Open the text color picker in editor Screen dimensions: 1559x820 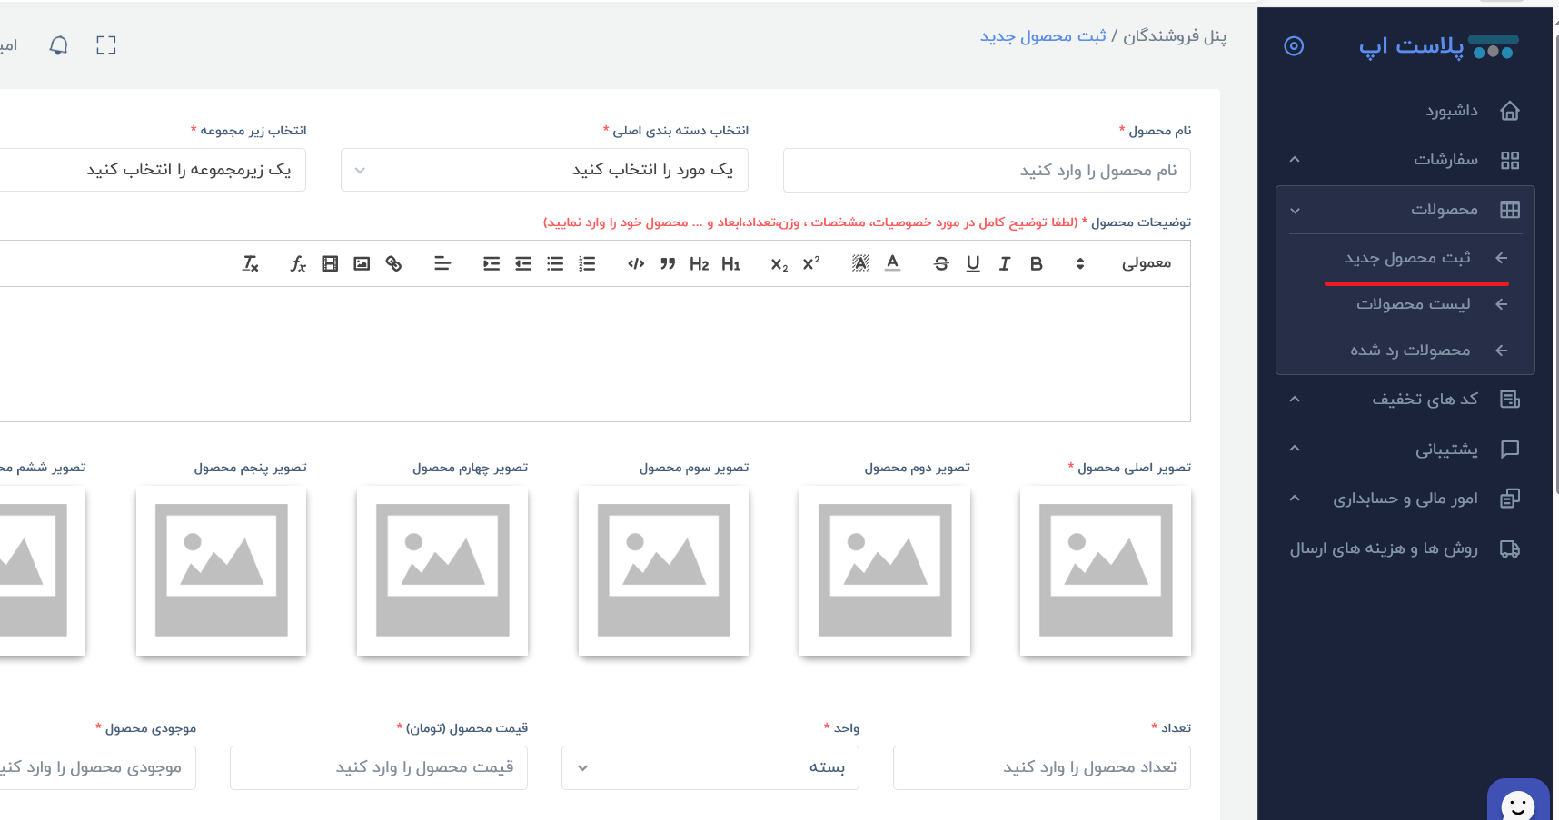tap(893, 263)
